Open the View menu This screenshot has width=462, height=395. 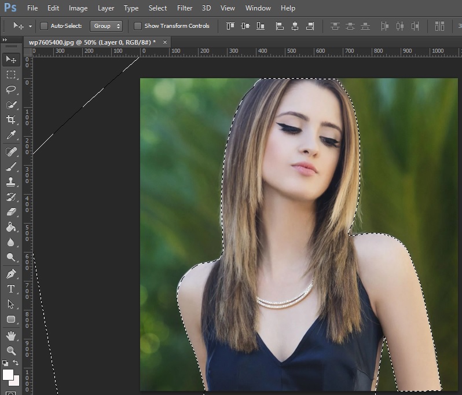(228, 8)
